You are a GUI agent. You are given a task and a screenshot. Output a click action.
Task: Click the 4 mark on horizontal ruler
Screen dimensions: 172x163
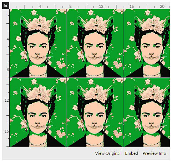[x=40, y=6]
